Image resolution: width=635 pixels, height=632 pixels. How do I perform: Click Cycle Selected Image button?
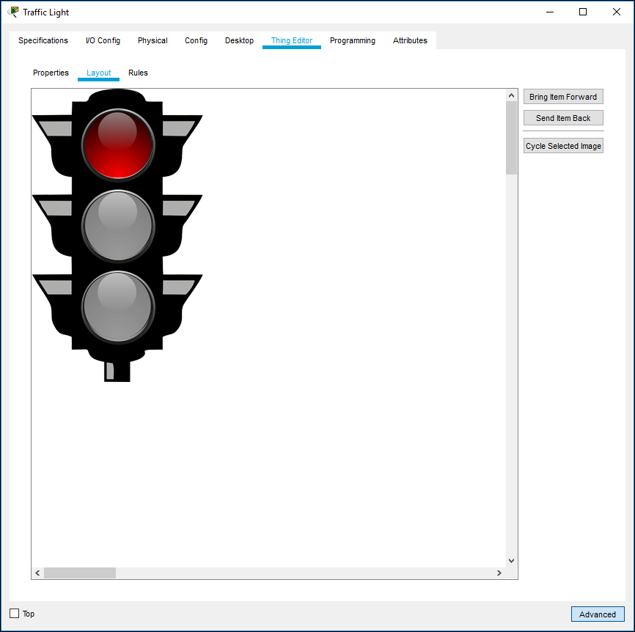click(563, 146)
